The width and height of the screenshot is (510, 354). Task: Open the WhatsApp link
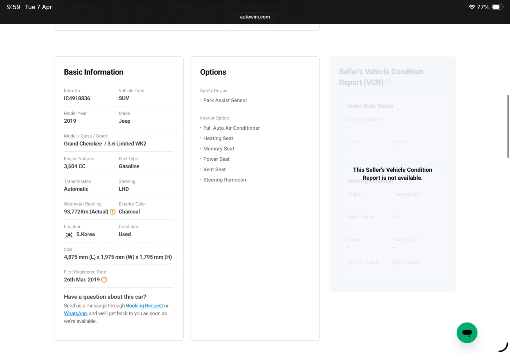coord(75,314)
